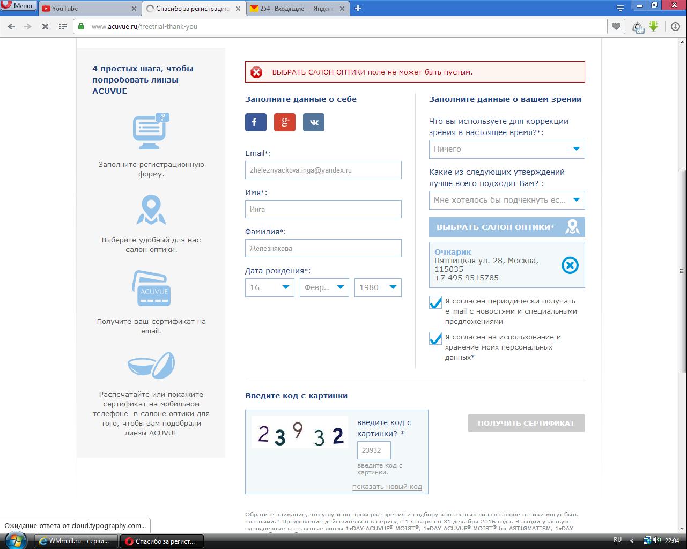This screenshot has height=549, width=687.
Task: Dismiss the red error icon in alert
Action: pyautogui.click(x=257, y=72)
